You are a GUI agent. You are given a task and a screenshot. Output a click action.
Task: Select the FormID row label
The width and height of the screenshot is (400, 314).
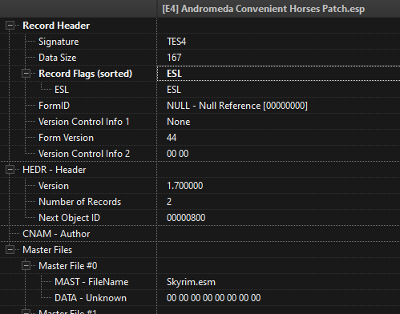pos(54,106)
